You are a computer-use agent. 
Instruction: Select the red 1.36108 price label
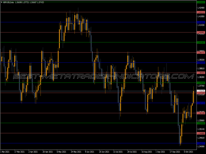point(201,113)
